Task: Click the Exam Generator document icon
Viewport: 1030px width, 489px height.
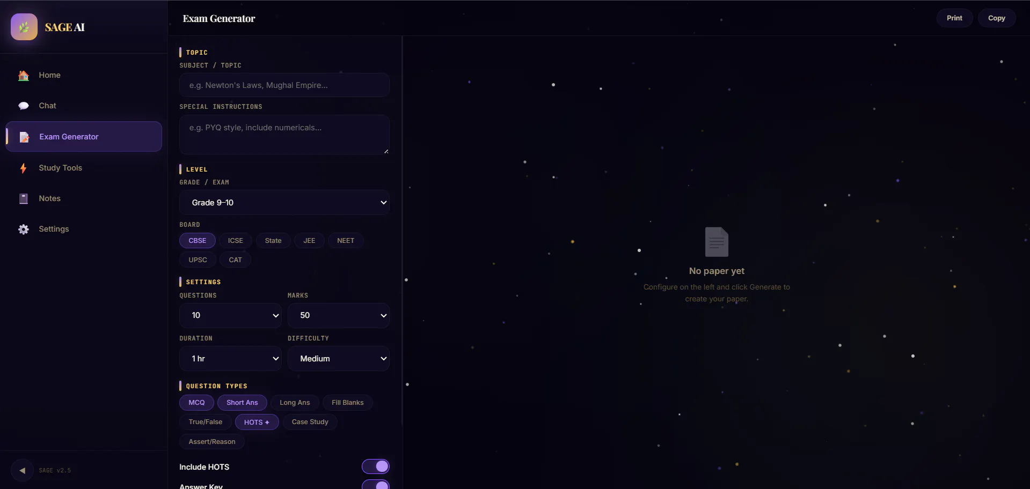Action: [x=24, y=137]
